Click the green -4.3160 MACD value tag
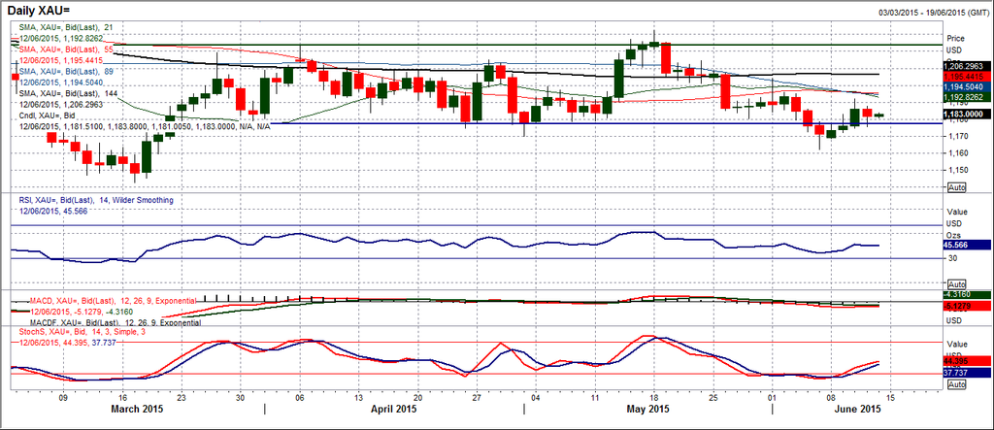Viewport: 994px width, 430px height. (969, 295)
